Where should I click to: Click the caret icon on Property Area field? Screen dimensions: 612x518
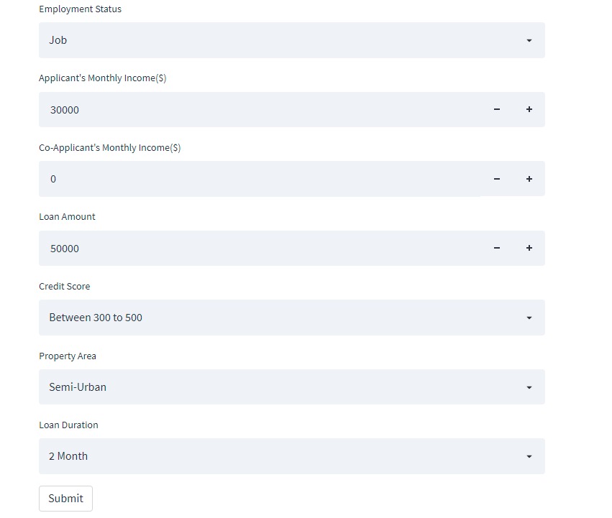[529, 387]
